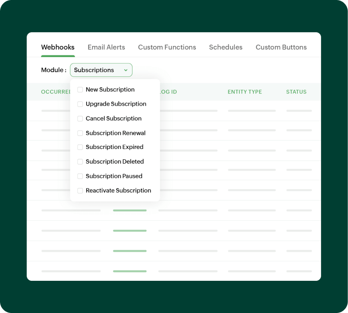Check the Reactivate Subscription option
This screenshot has height=313, width=348.
[x=80, y=190]
